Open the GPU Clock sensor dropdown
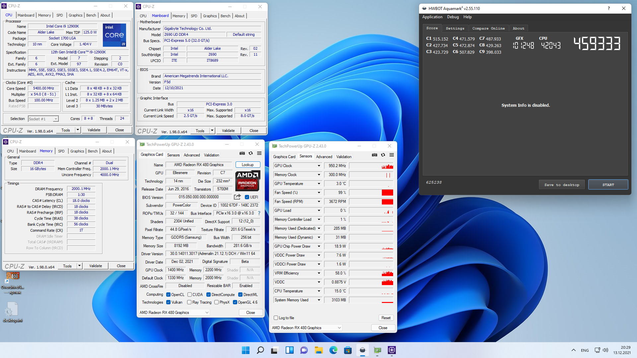 319,166
